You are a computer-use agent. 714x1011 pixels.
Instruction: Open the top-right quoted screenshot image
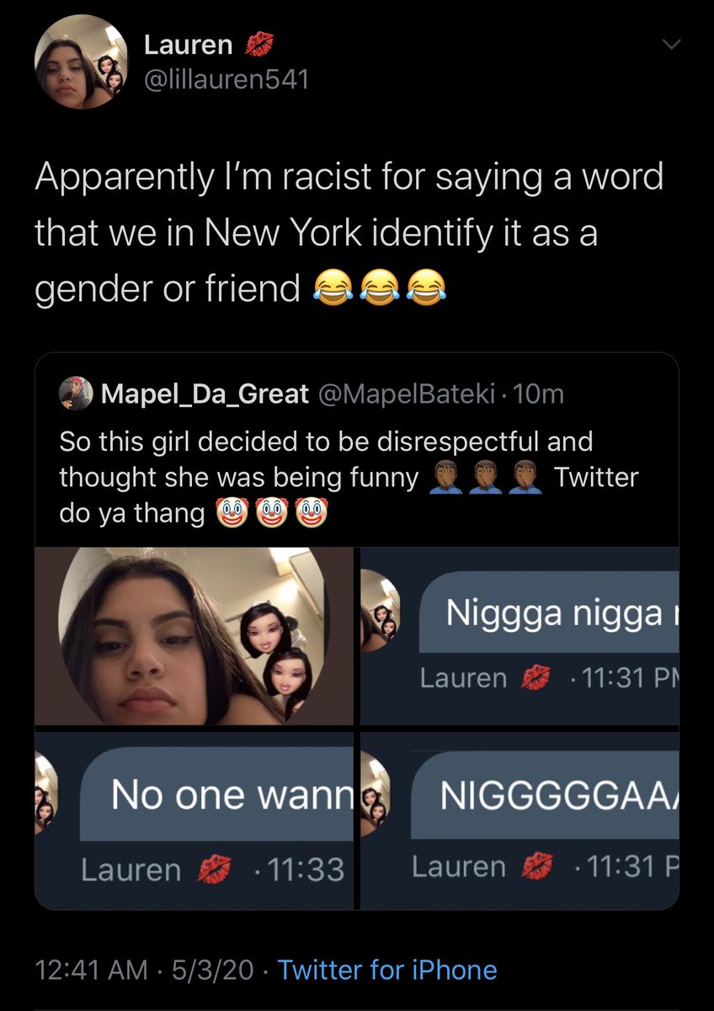point(520,635)
